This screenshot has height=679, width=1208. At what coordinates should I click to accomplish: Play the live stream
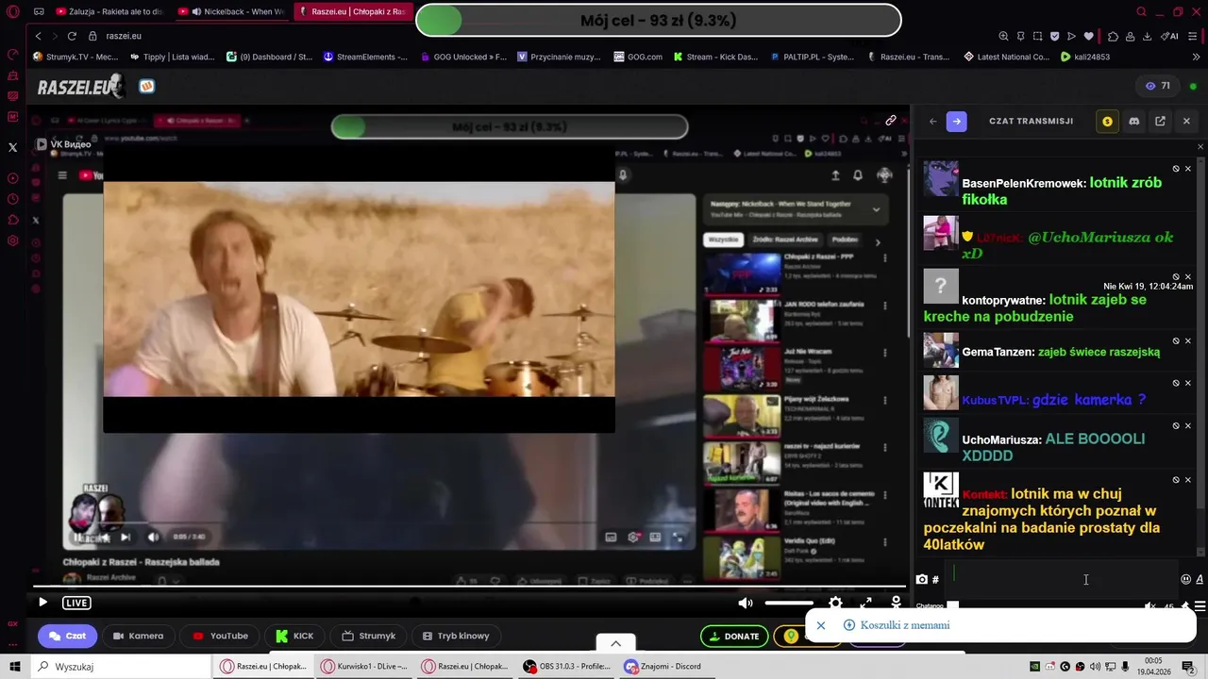tap(42, 603)
